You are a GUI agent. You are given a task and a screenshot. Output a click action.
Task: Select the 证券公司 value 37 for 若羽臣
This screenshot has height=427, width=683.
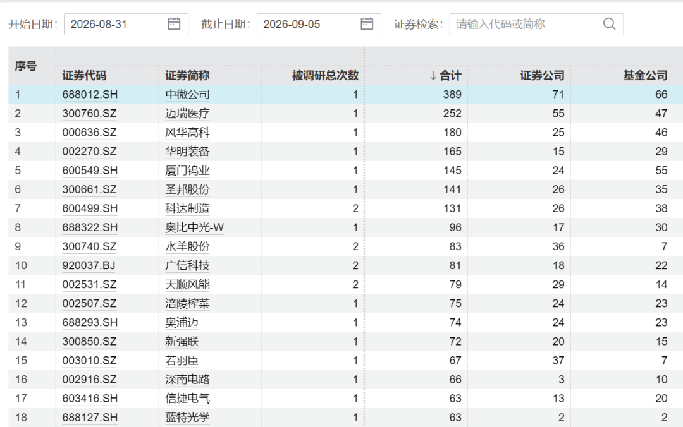[x=558, y=361]
